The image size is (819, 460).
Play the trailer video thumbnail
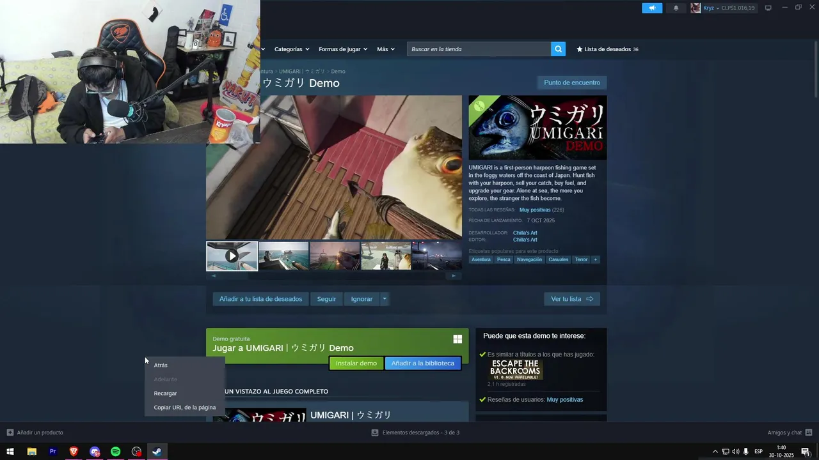click(232, 256)
